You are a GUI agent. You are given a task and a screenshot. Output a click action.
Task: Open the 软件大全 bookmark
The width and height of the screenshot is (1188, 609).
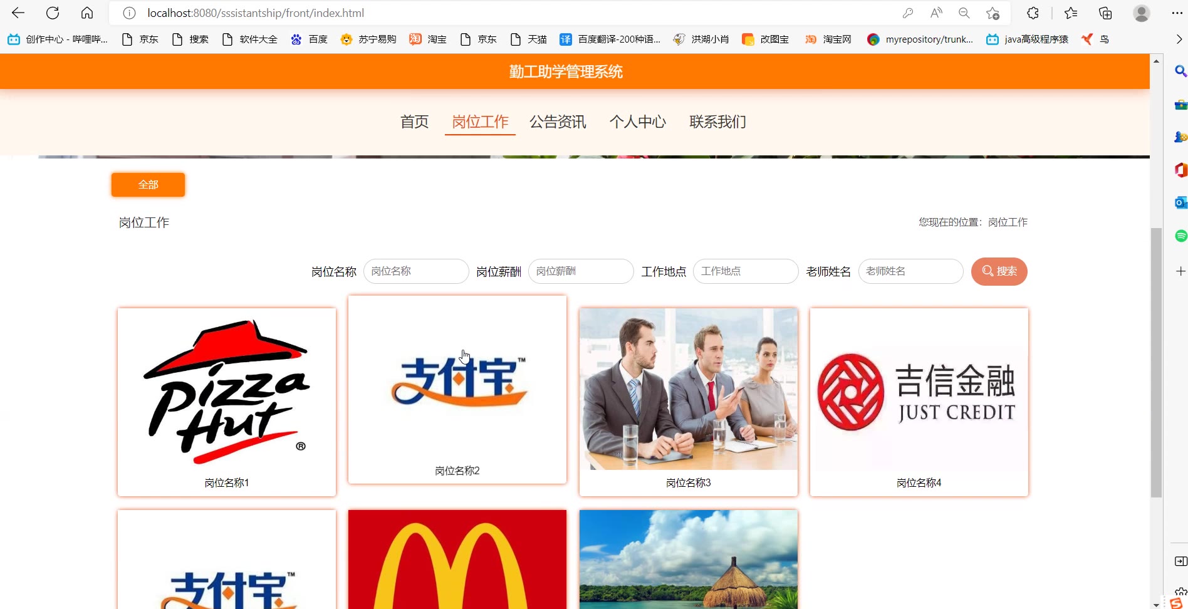[249, 39]
